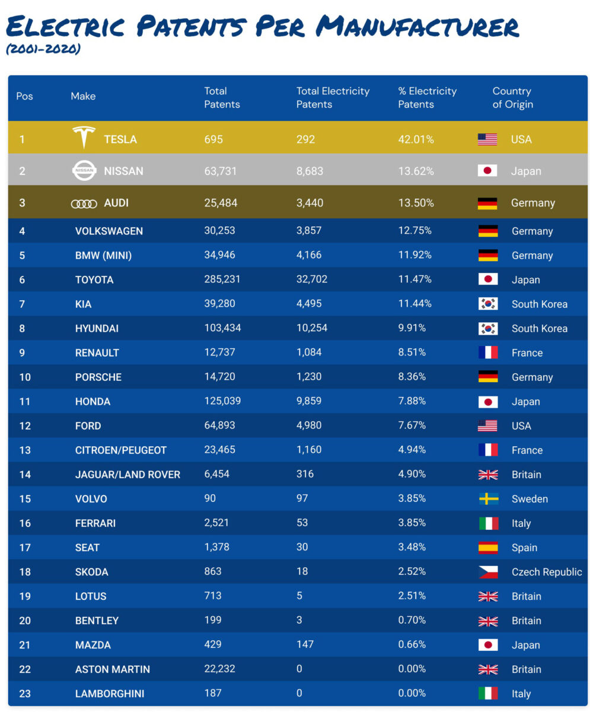
Task: Click the % Electricity Patents column header
Action: [427, 98]
